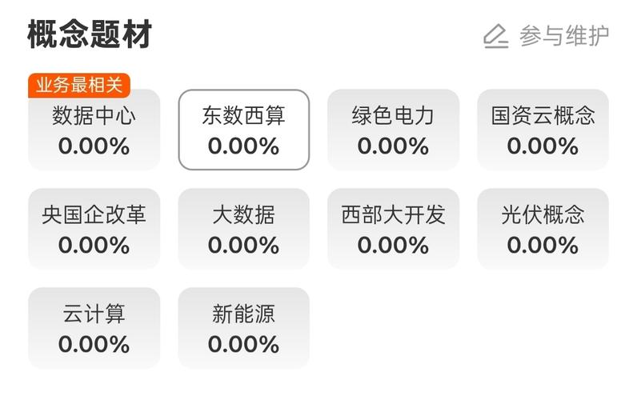This screenshot has width=637, height=400.
Task: Choose the 央国企改革 concept card
Action: click(94, 229)
